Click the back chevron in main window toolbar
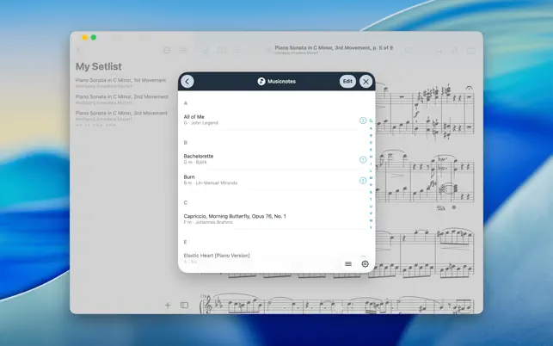 (x=78, y=50)
